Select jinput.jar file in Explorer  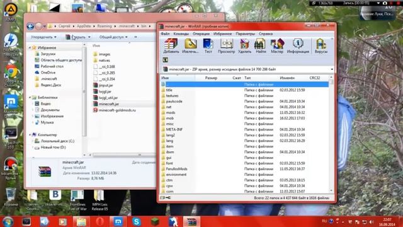click(106, 85)
